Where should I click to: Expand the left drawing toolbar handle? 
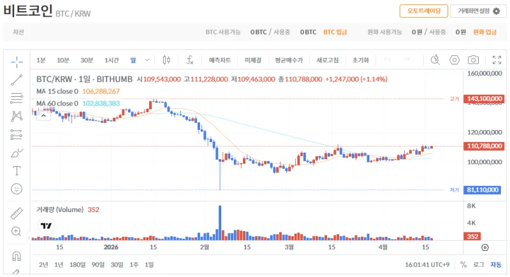pos(29,238)
